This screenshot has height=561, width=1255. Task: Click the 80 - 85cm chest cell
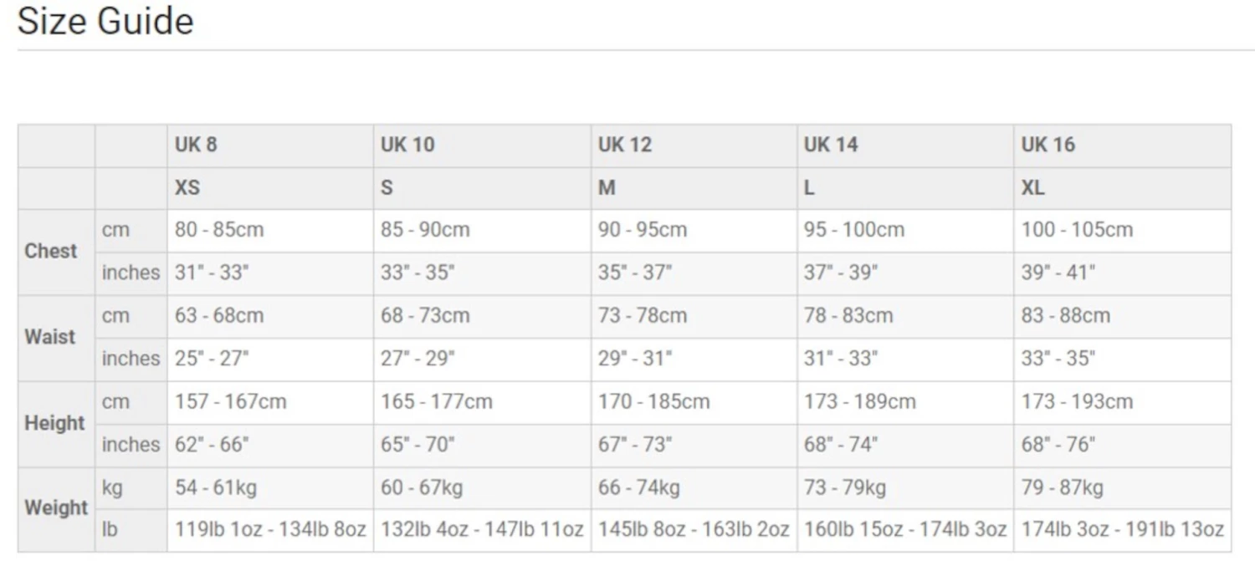point(219,230)
